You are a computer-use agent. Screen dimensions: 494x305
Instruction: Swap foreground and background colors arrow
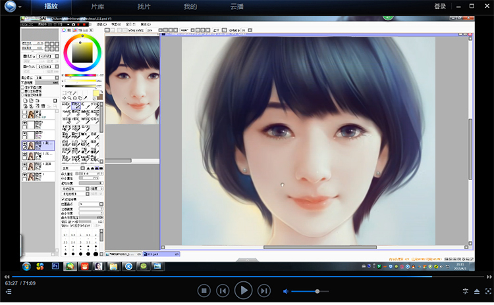pos(101,91)
